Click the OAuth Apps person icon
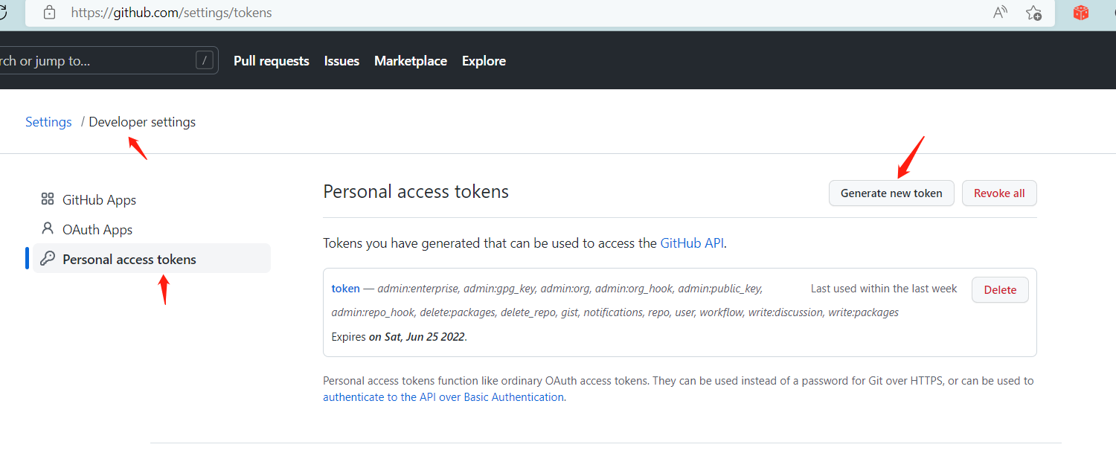The height and width of the screenshot is (456, 1116). (48, 228)
